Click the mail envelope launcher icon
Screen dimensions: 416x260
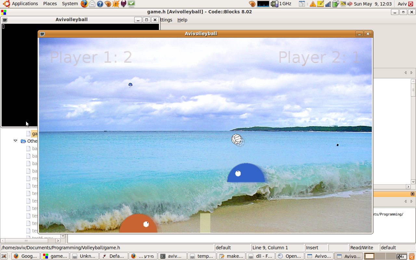[92, 4]
